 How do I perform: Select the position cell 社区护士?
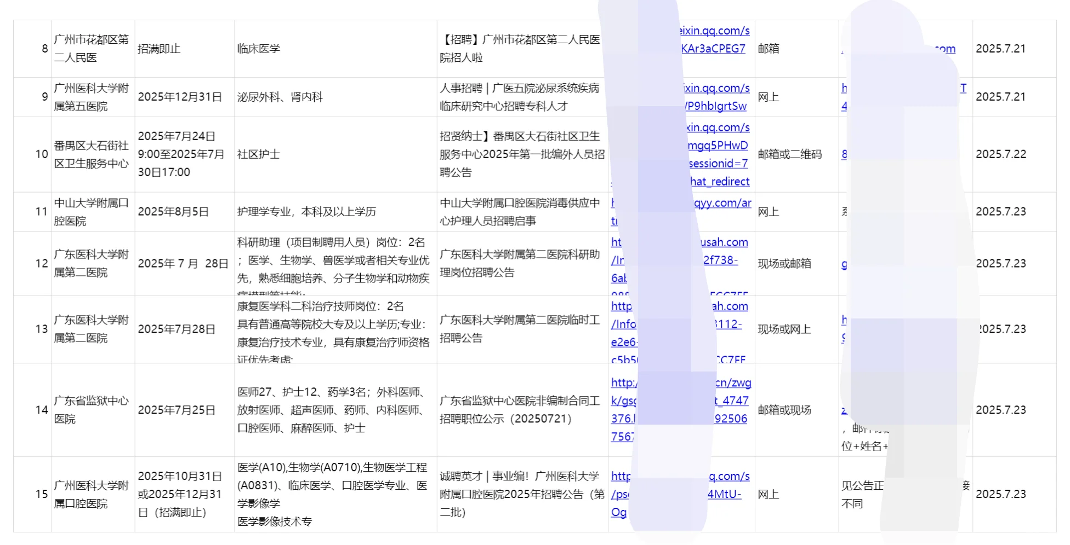(335, 154)
